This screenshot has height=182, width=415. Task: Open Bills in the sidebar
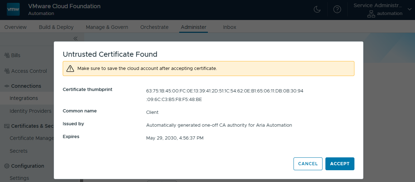click(16, 55)
